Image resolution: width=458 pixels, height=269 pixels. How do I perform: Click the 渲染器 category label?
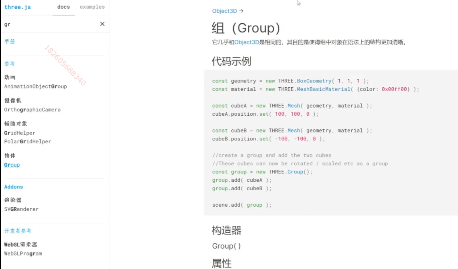pyautogui.click(x=13, y=200)
